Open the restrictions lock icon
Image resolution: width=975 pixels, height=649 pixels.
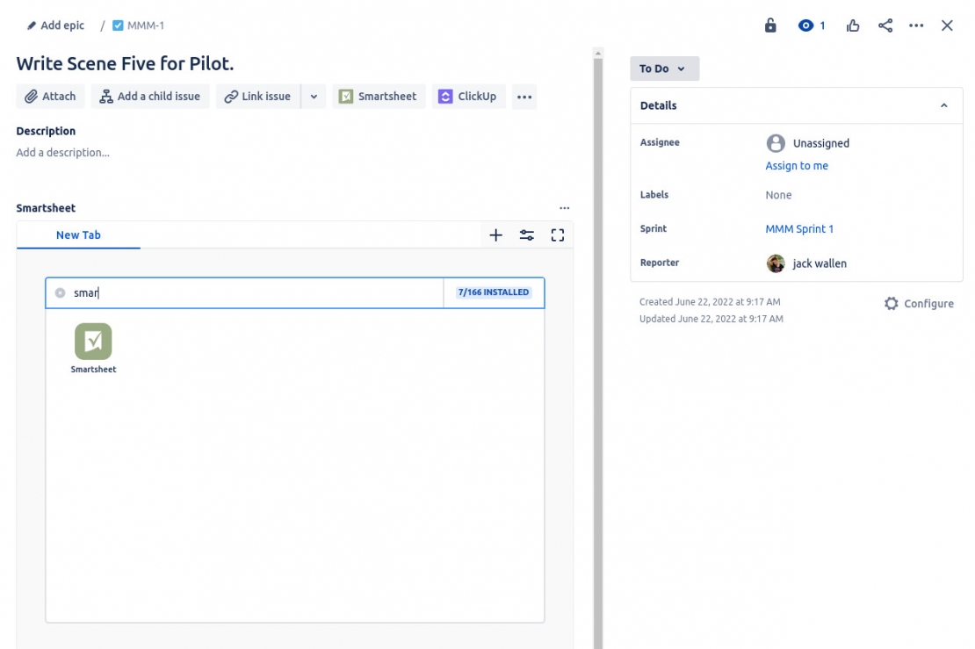[770, 25]
